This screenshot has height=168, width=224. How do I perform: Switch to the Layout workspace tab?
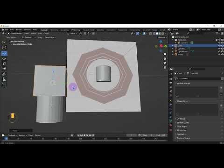pos(44,30)
